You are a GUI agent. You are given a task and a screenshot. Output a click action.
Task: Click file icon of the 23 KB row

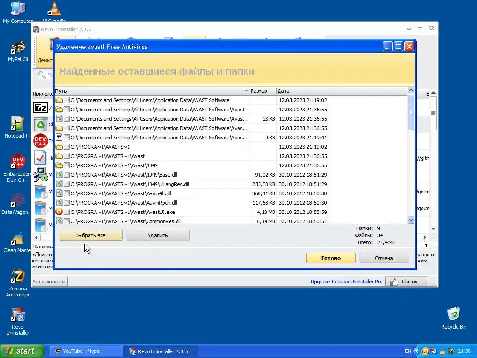tap(59, 119)
